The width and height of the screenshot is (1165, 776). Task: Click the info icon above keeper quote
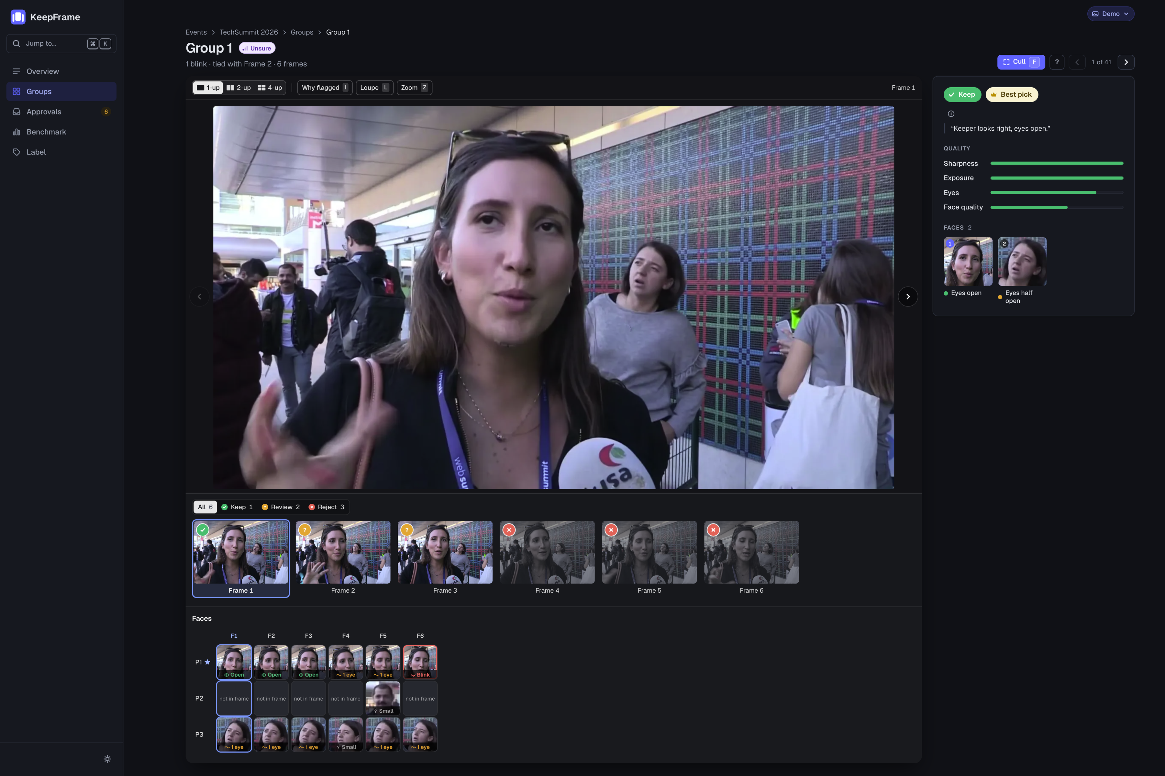[951, 114]
